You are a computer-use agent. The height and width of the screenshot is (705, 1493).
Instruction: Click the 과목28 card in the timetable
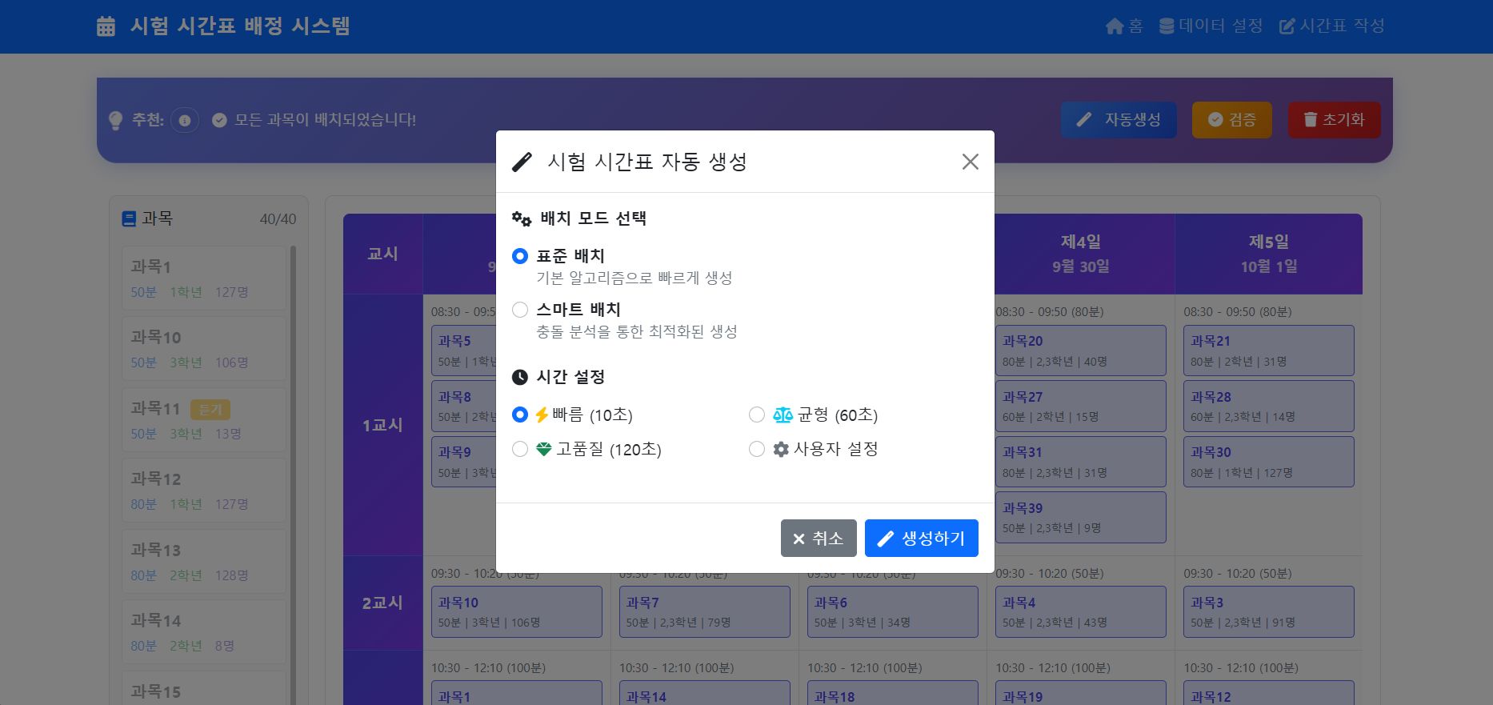pos(1269,407)
